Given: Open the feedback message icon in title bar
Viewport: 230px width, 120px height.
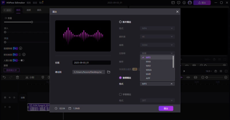Looking at the screenshot, I should tap(179, 3).
